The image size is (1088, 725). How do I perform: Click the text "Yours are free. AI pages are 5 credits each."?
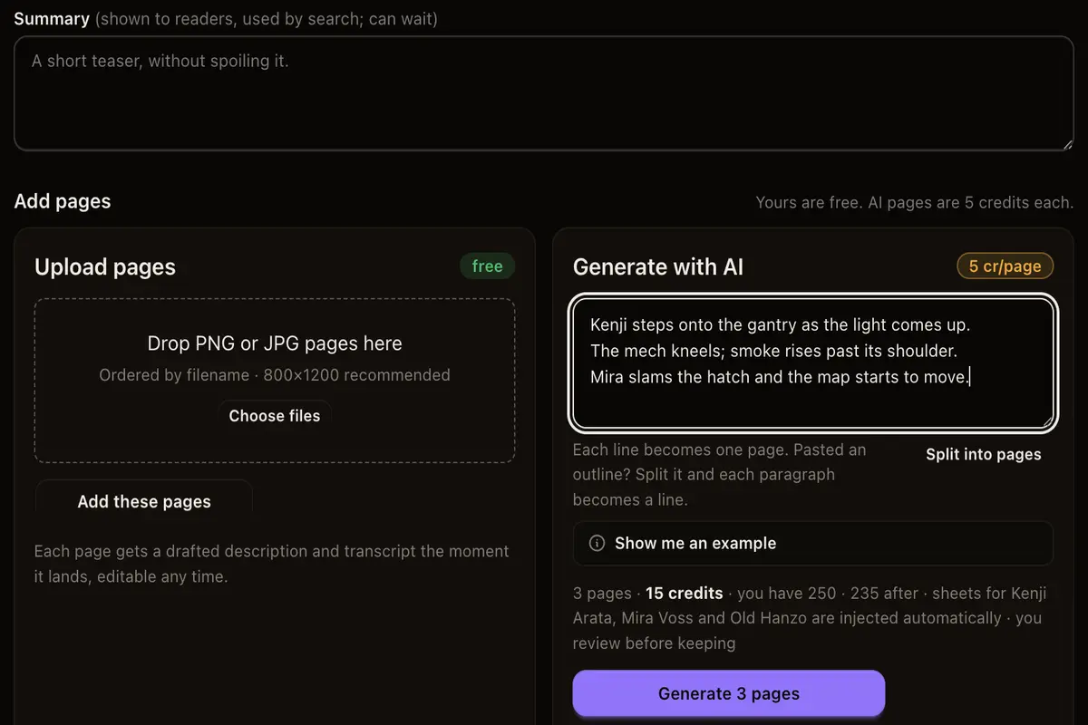coord(915,203)
